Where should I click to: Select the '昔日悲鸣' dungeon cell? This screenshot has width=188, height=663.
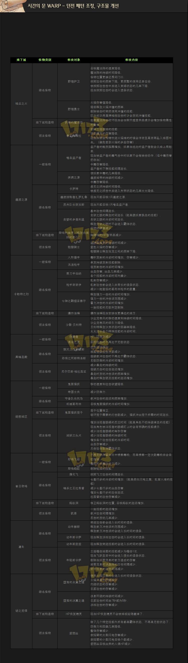coord(21,486)
